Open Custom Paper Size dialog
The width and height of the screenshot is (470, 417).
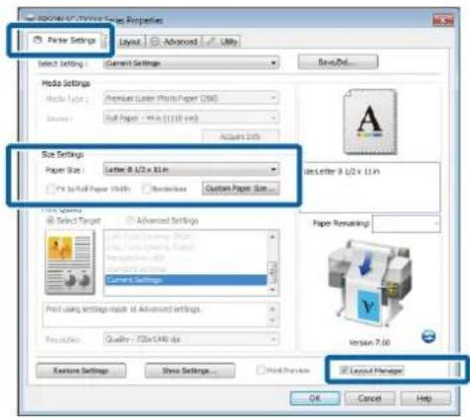pyautogui.click(x=240, y=189)
